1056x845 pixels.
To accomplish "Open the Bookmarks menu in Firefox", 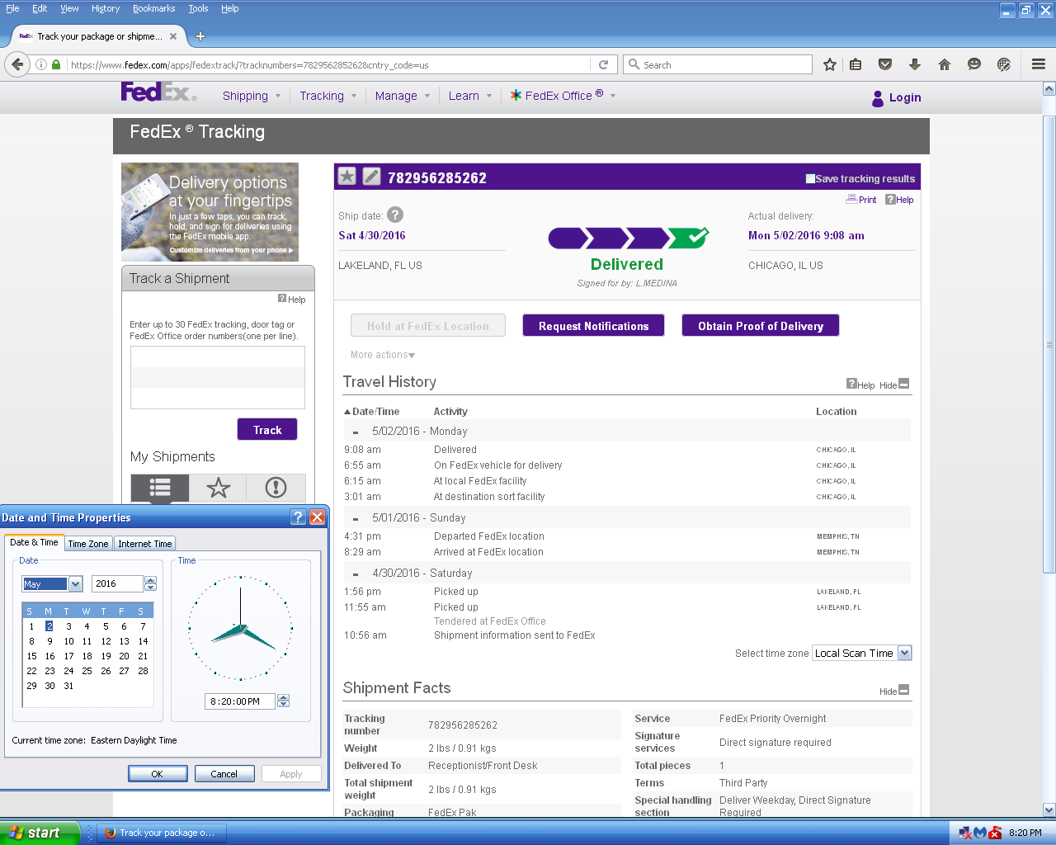I will pyautogui.click(x=153, y=8).
